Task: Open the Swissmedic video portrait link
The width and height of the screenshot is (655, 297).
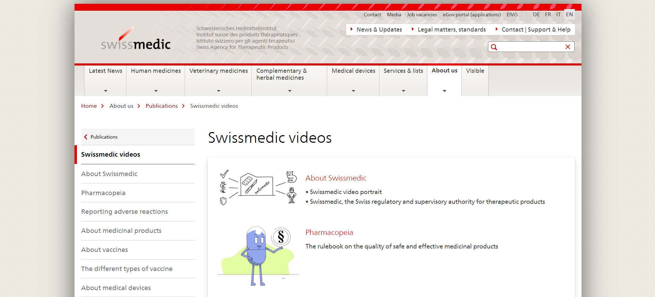Action: (346, 192)
